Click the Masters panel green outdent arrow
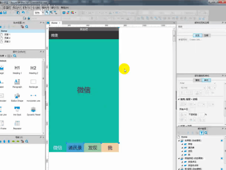Image resolution: width=226 pixels, height=170 pixels. (x=18, y=141)
